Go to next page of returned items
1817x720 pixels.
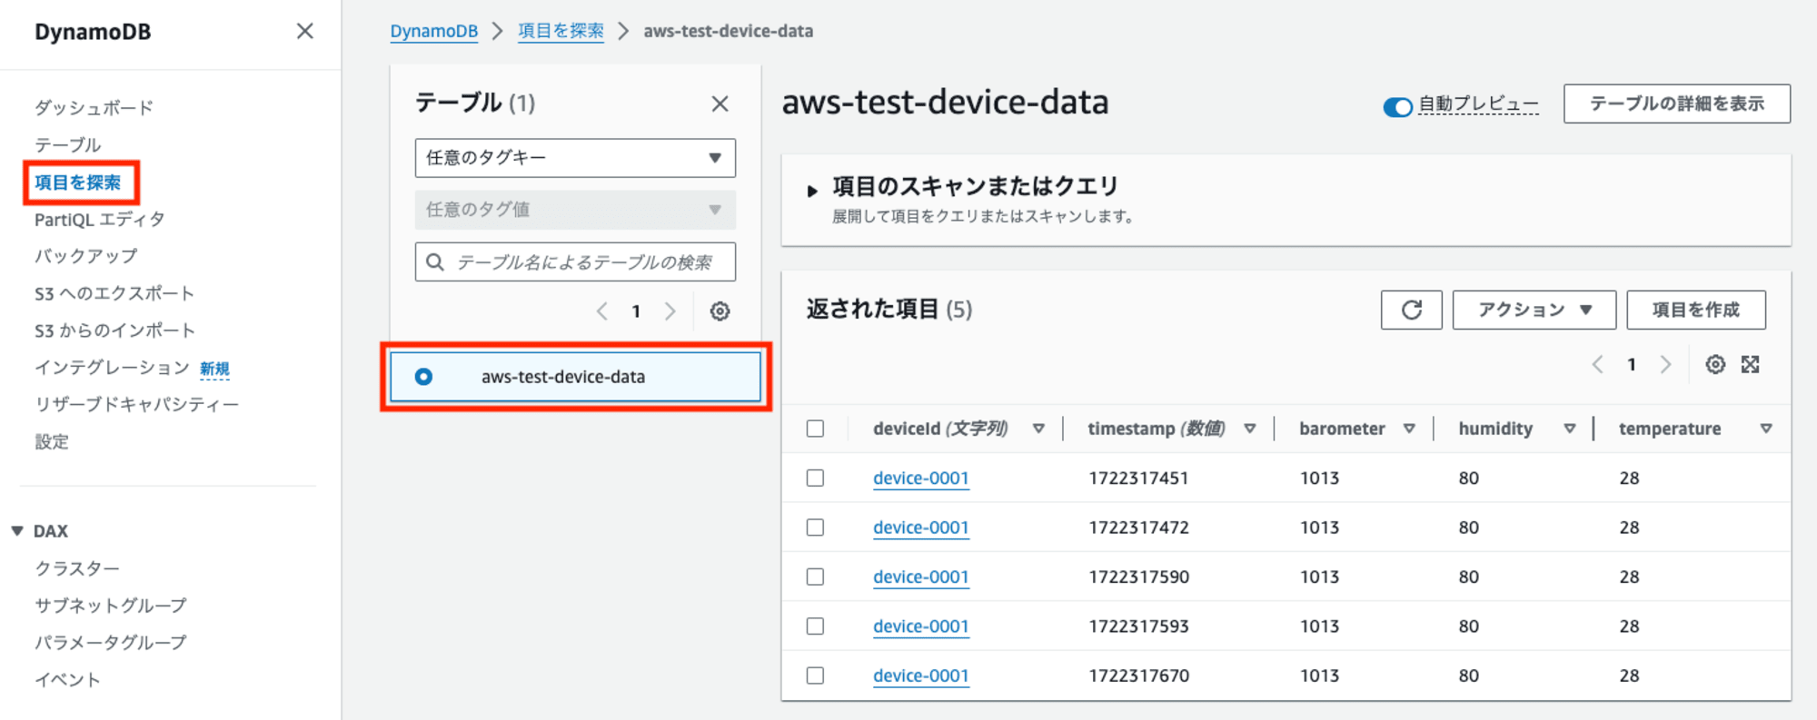[1664, 365]
